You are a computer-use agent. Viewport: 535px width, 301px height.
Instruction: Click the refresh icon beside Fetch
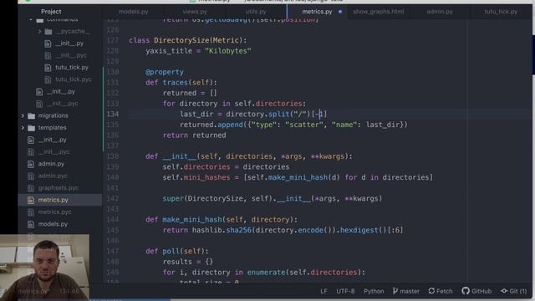[431, 291]
